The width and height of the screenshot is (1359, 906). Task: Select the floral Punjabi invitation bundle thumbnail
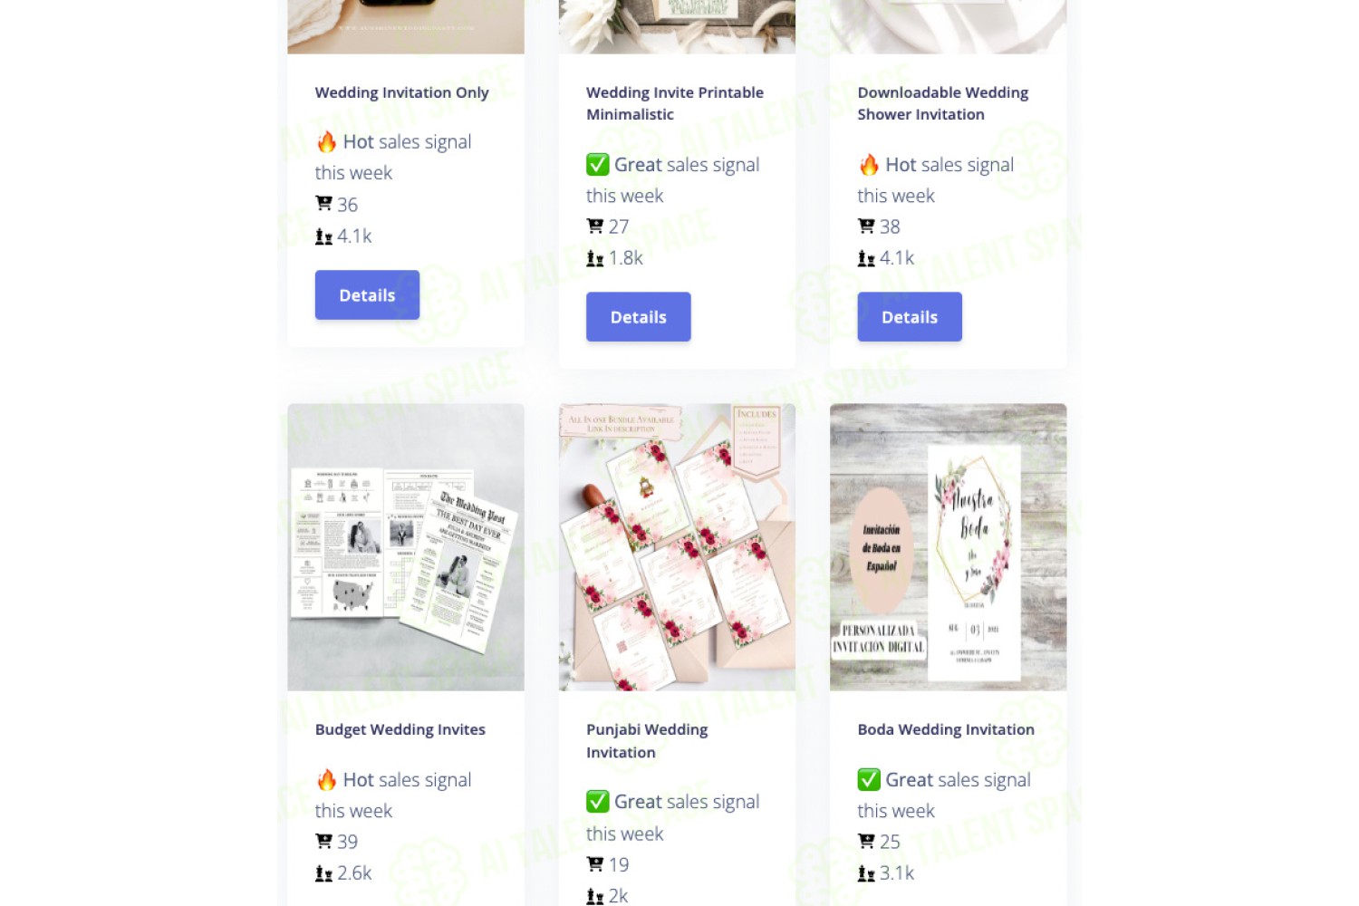[677, 547]
